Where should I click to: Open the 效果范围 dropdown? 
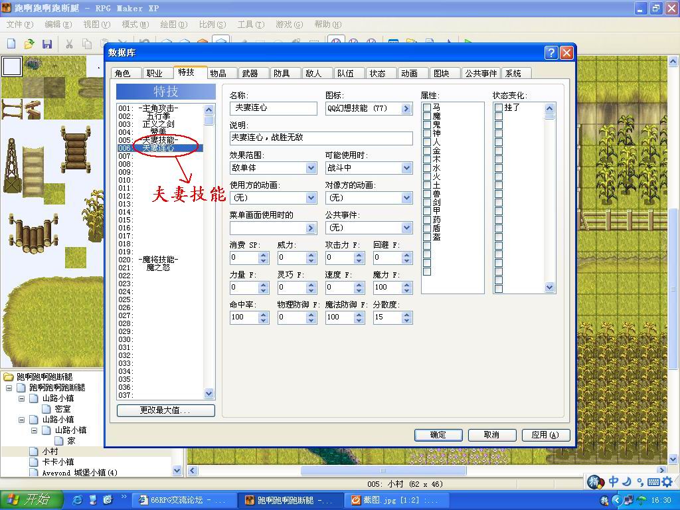(x=311, y=168)
